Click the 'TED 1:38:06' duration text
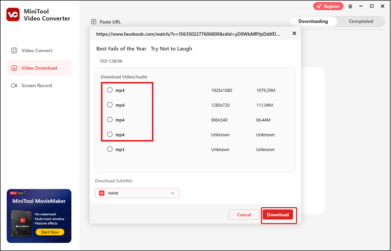Viewport: 391px width, 251px height. click(111, 61)
